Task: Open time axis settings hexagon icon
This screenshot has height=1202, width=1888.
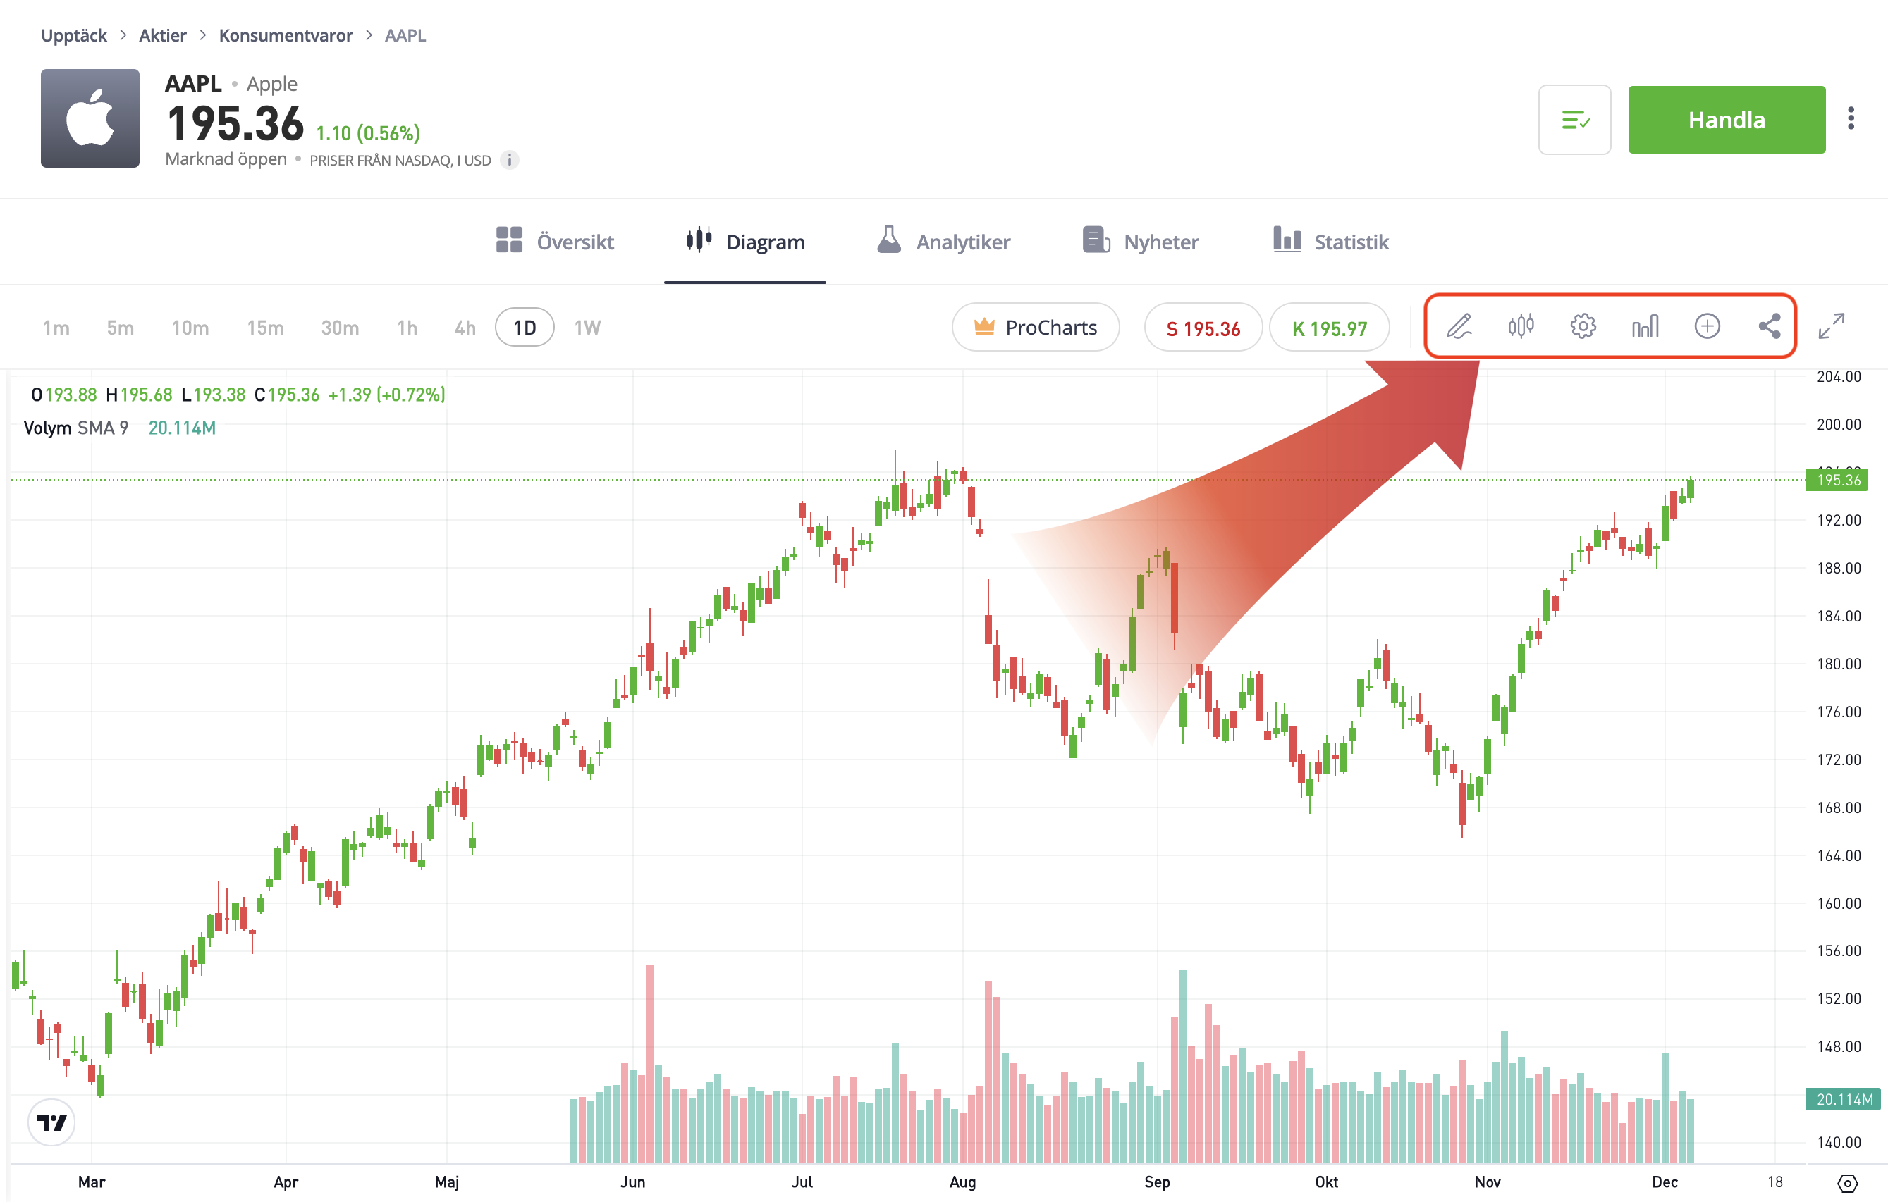Action: click(1846, 1182)
